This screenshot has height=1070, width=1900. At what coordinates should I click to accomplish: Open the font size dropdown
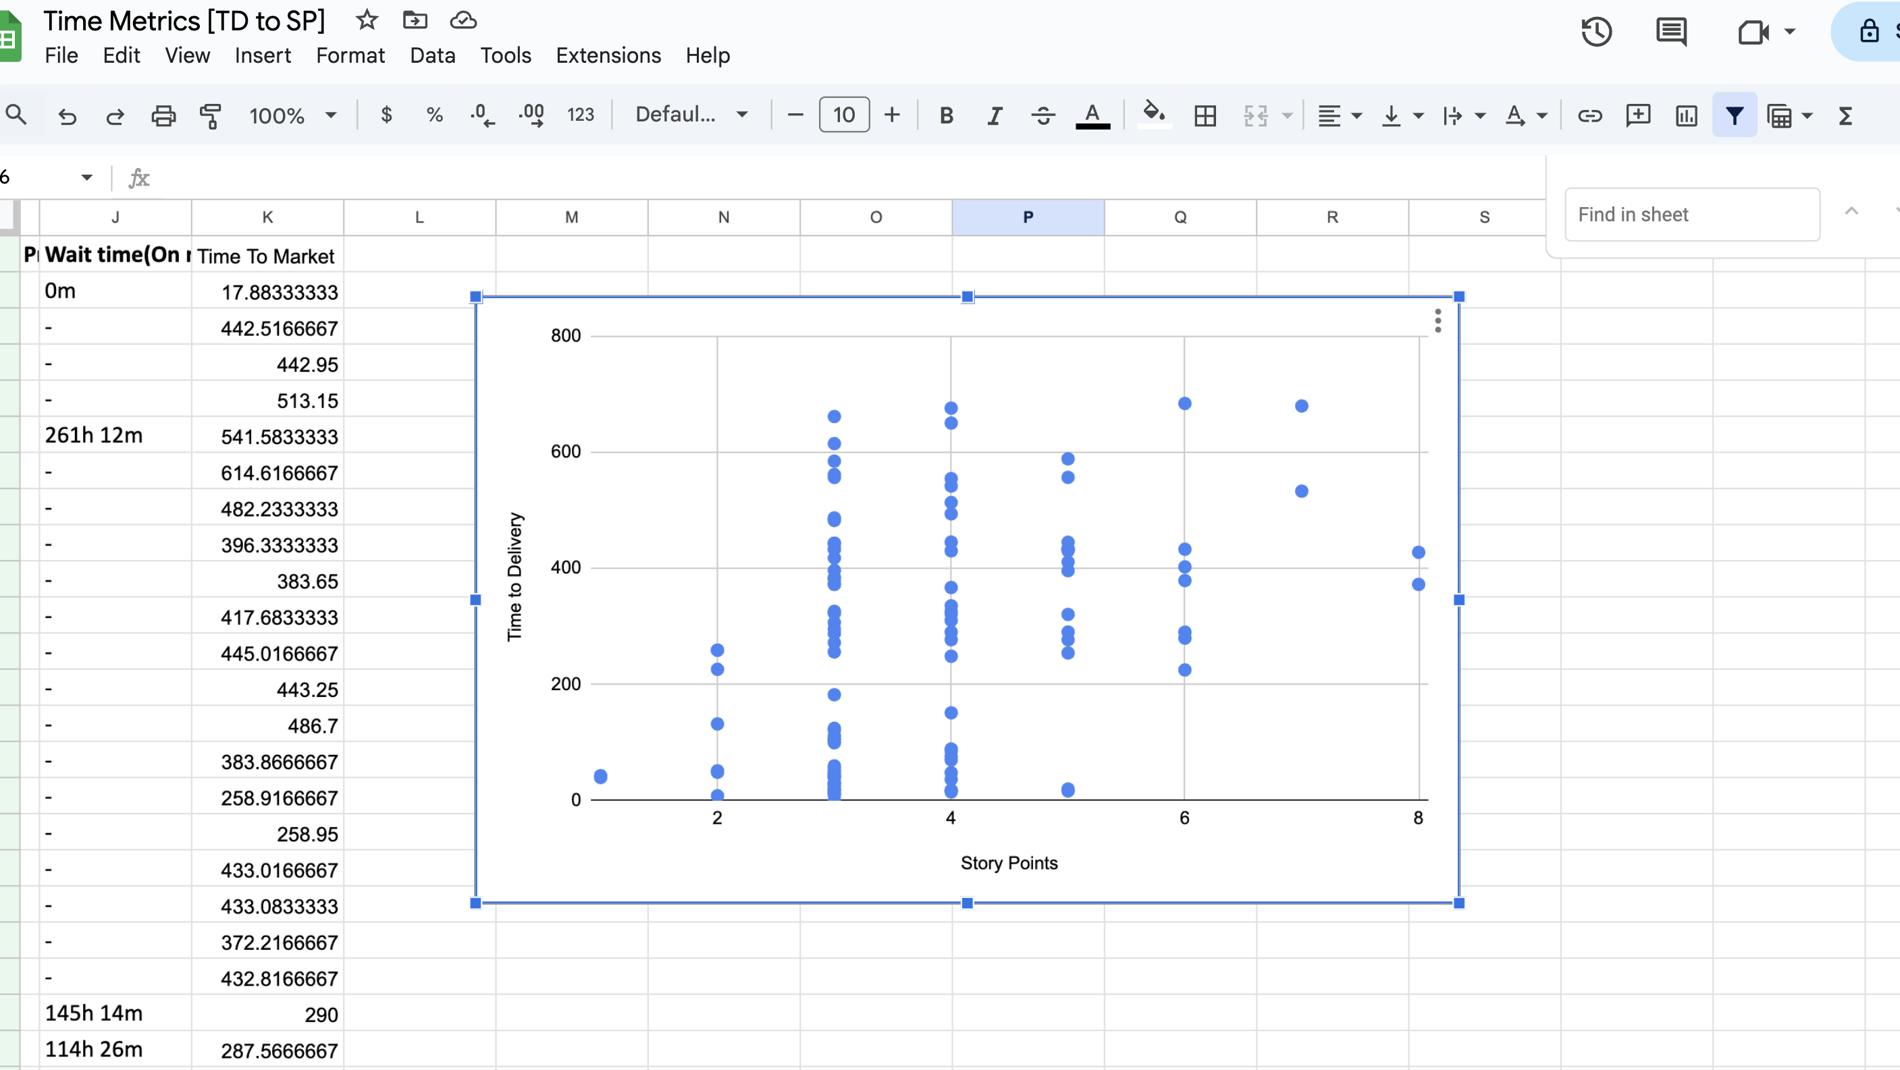pyautogui.click(x=843, y=115)
